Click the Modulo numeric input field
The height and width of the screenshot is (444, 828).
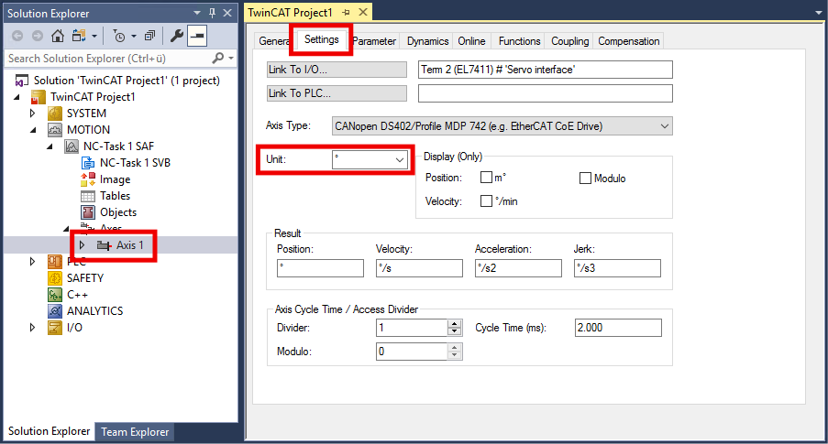click(x=412, y=352)
